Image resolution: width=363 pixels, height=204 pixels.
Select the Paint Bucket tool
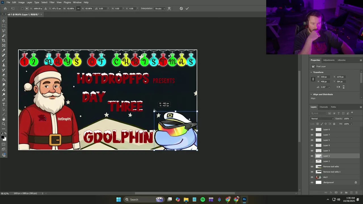(x=4, y=80)
